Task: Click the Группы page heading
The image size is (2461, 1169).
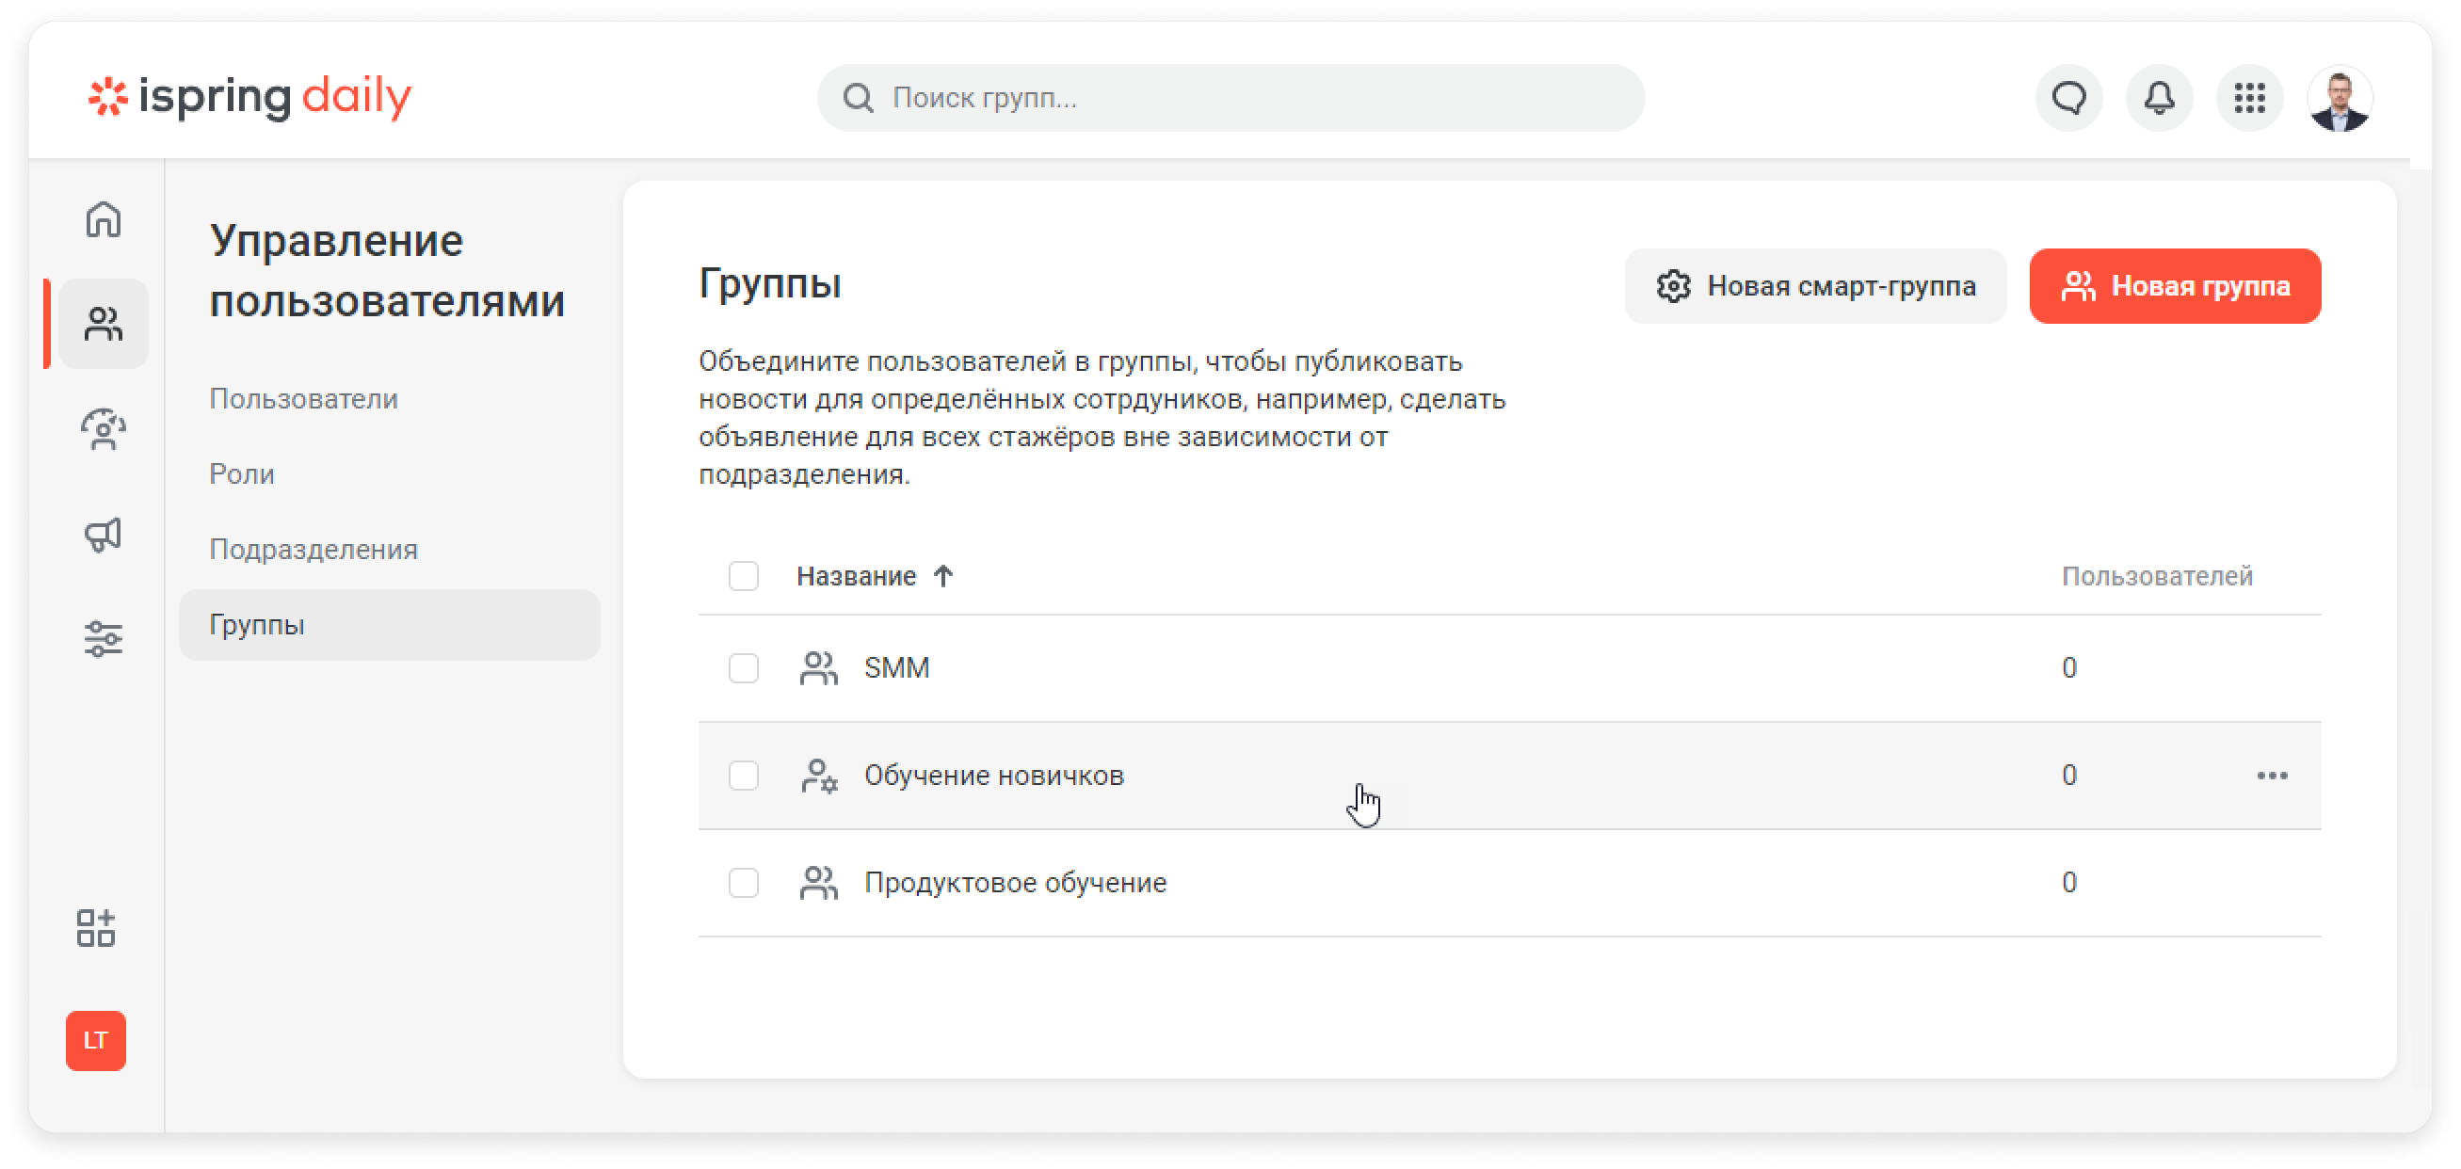Action: 770,283
